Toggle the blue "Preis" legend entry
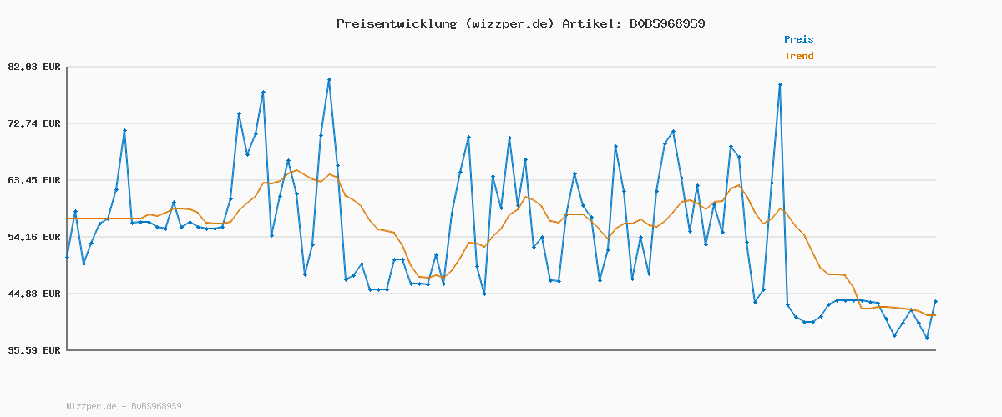1002x417 pixels. click(x=798, y=39)
